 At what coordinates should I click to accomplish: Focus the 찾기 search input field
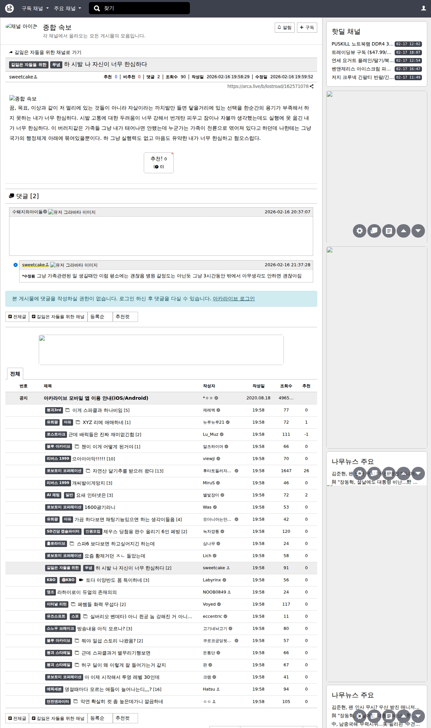(145, 8)
